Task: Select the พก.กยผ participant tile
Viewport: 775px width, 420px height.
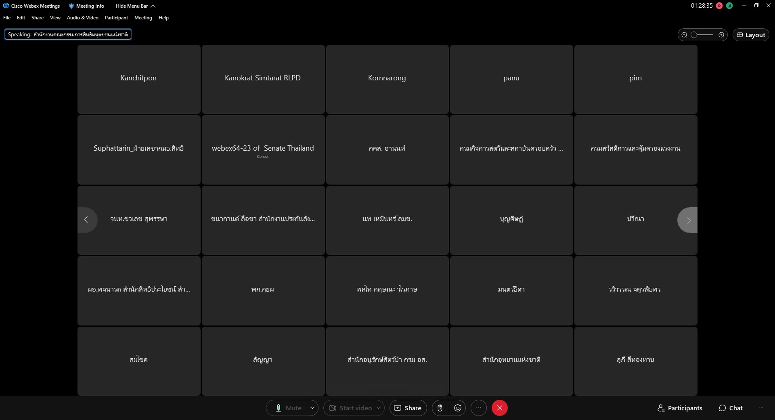Action: [263, 291]
